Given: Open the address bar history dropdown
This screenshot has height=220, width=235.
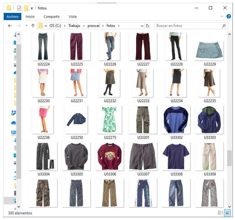Looking at the screenshot, I should tap(142, 26).
